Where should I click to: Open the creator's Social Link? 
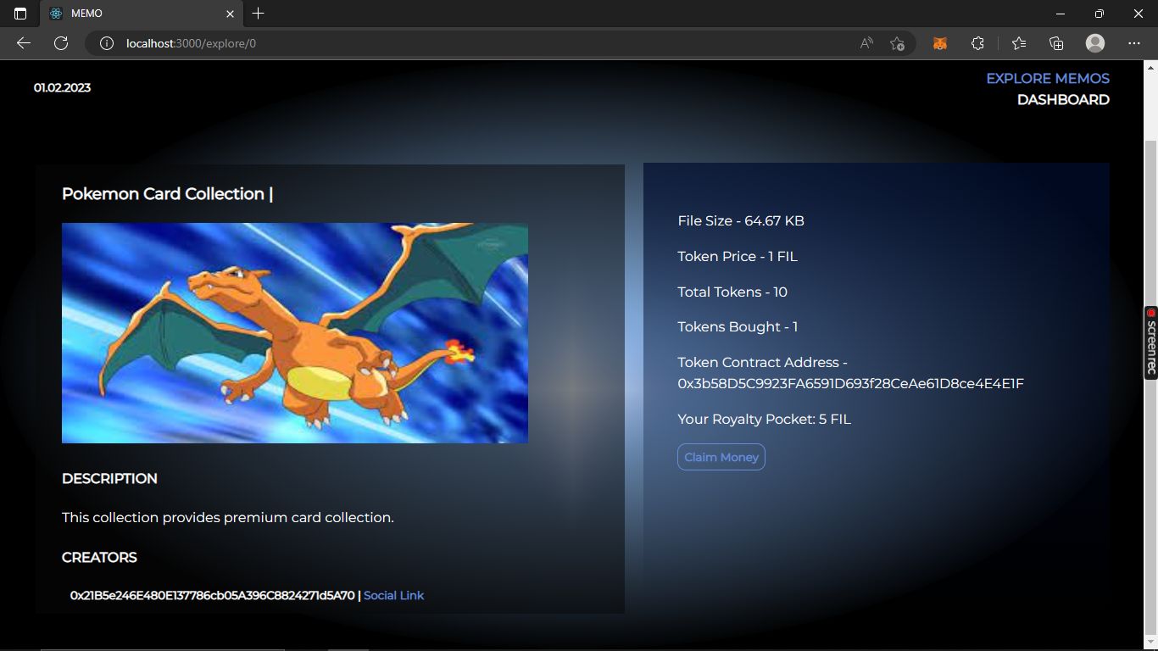tap(393, 595)
